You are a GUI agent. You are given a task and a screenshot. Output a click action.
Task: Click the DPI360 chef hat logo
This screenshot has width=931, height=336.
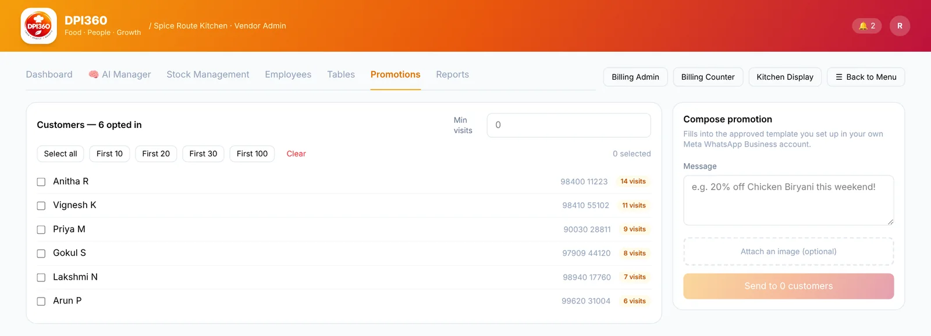(x=38, y=26)
